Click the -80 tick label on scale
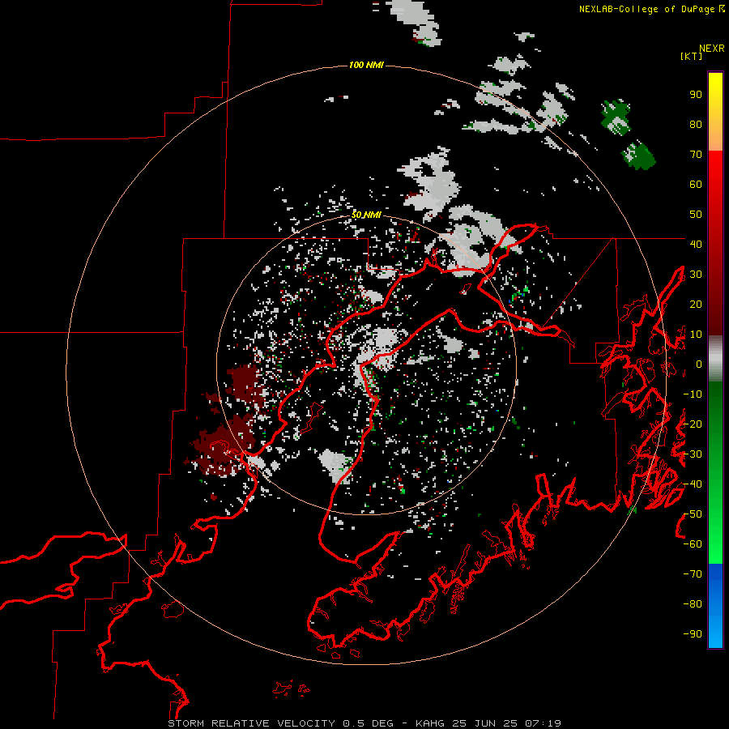This screenshot has width=729, height=729. click(693, 604)
